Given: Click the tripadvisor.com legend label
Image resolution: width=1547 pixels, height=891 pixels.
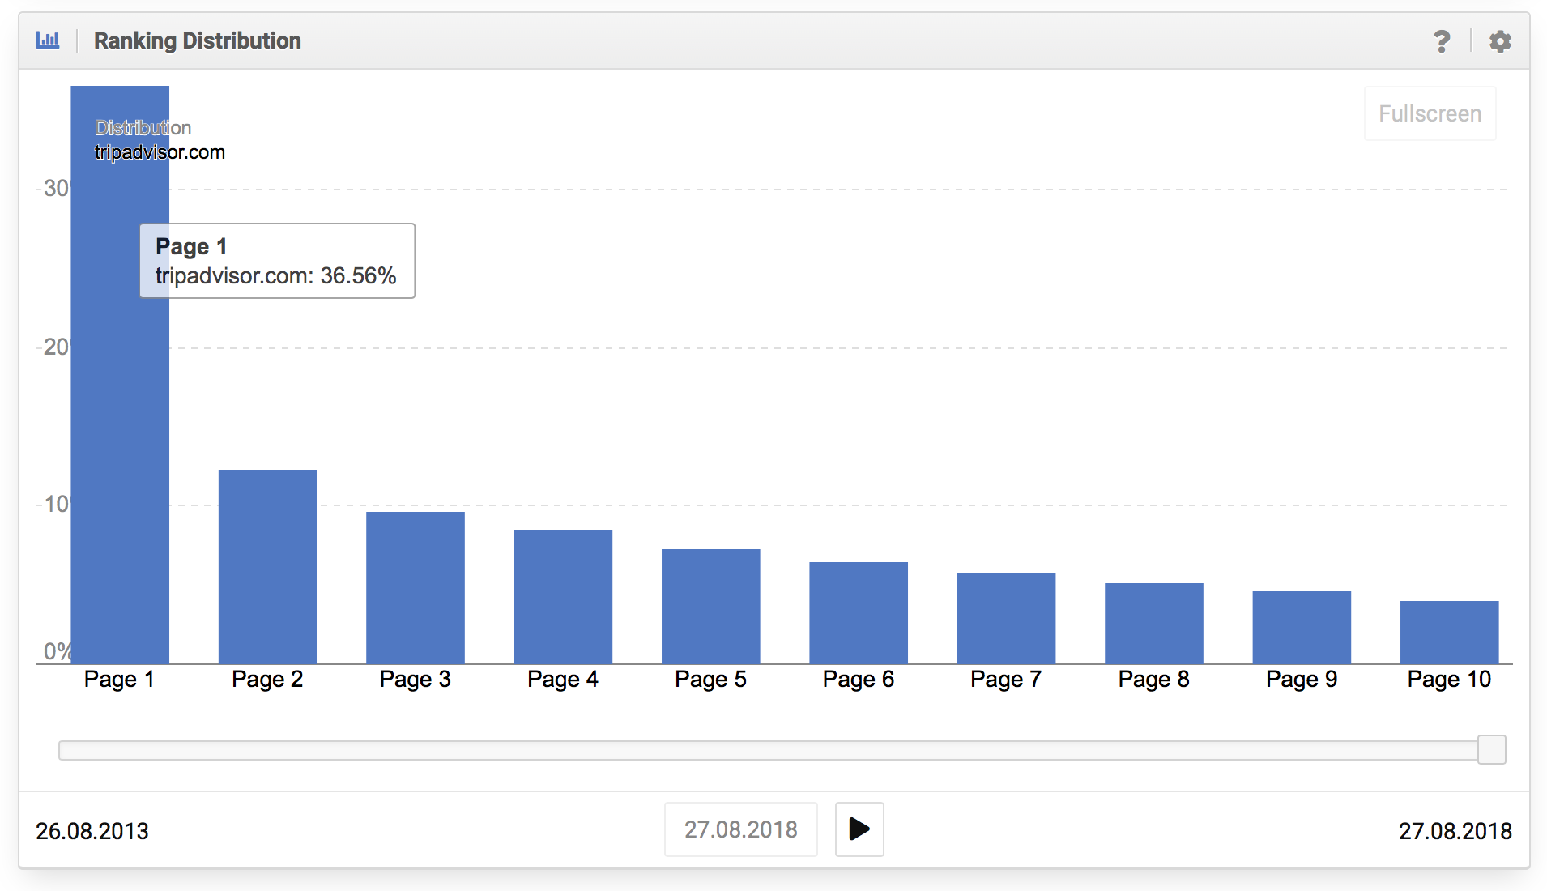Looking at the screenshot, I should pos(160,152).
